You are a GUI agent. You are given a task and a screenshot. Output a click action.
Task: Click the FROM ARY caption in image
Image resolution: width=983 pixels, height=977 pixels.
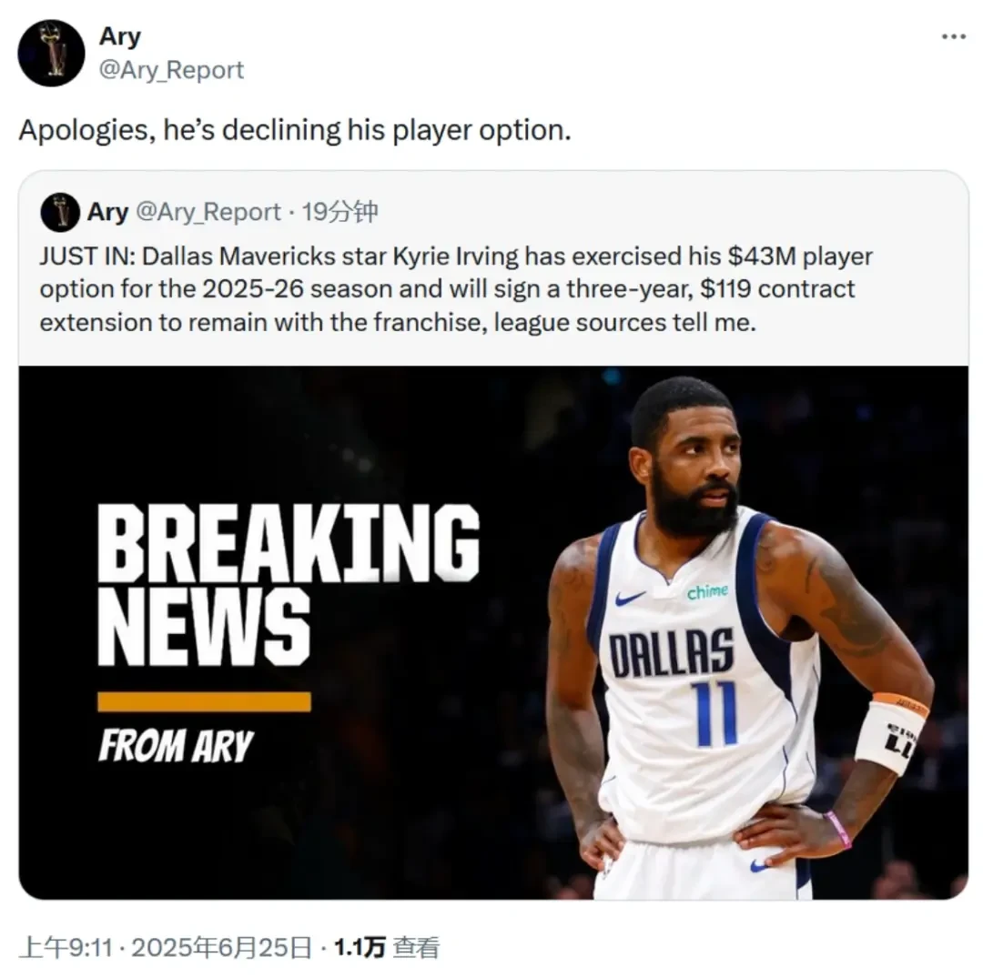pos(176,746)
